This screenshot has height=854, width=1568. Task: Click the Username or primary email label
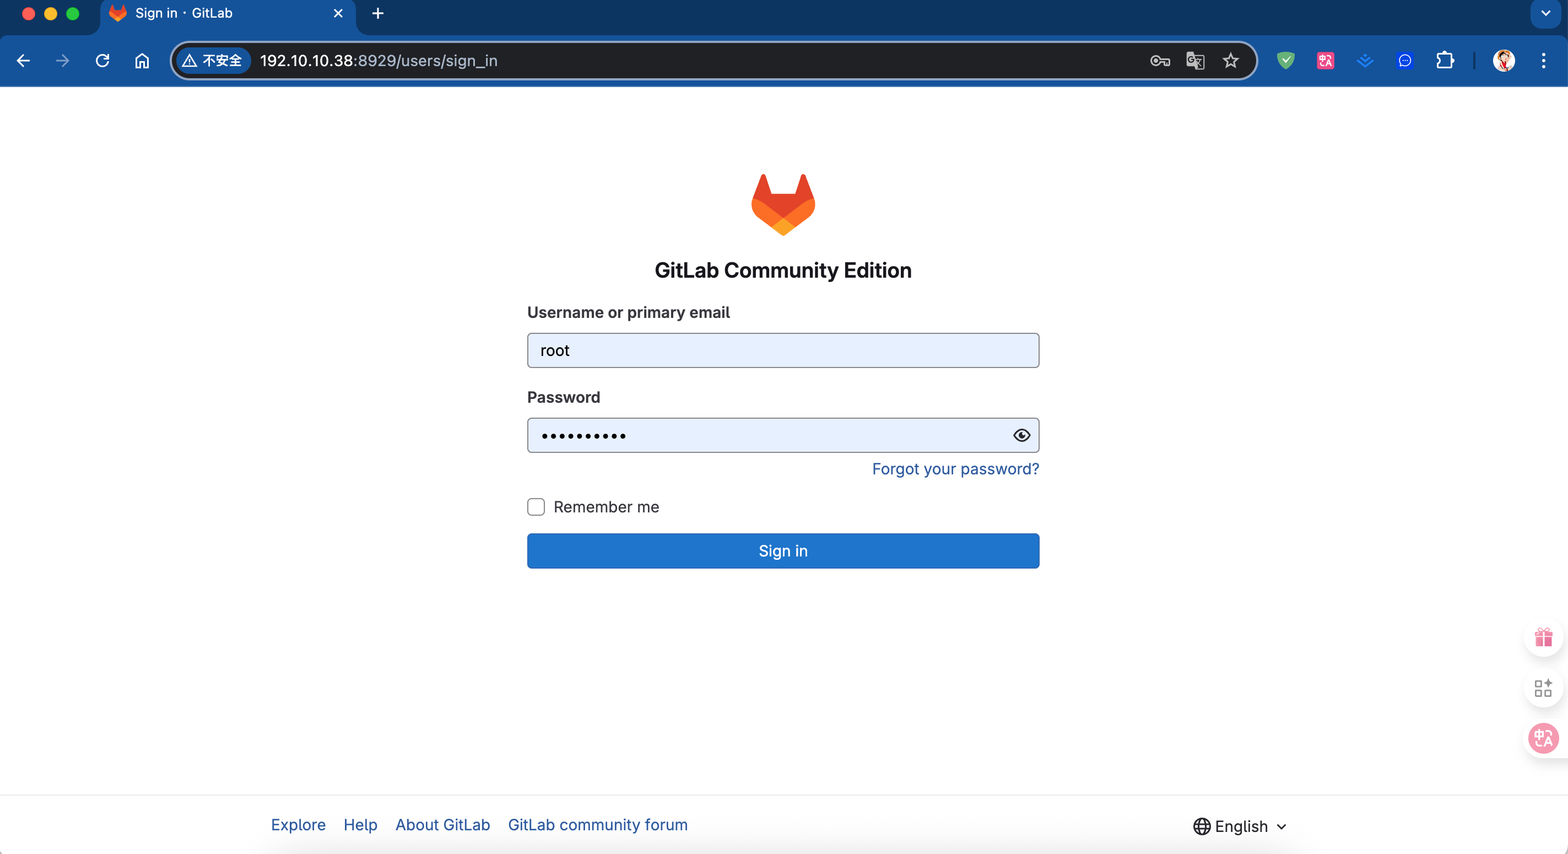point(628,312)
